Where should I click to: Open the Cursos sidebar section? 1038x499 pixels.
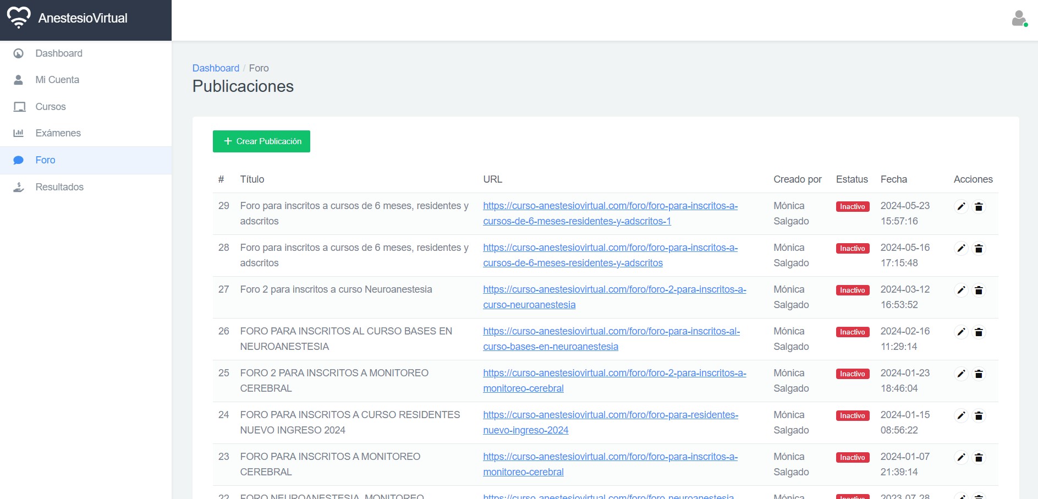click(x=51, y=107)
